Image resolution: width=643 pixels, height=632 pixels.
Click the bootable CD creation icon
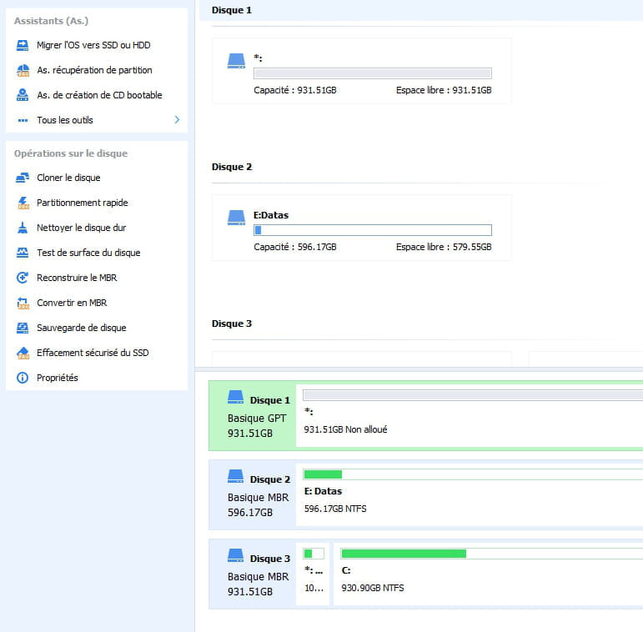[x=23, y=95]
